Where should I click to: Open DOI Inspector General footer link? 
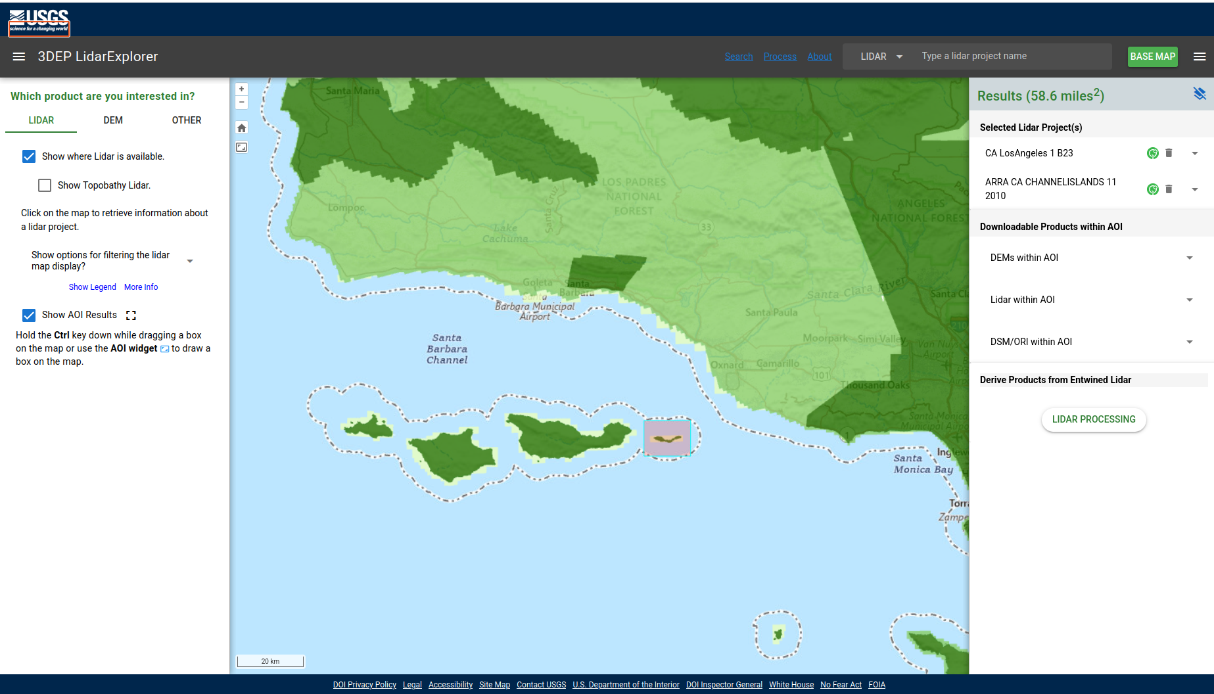pos(724,685)
